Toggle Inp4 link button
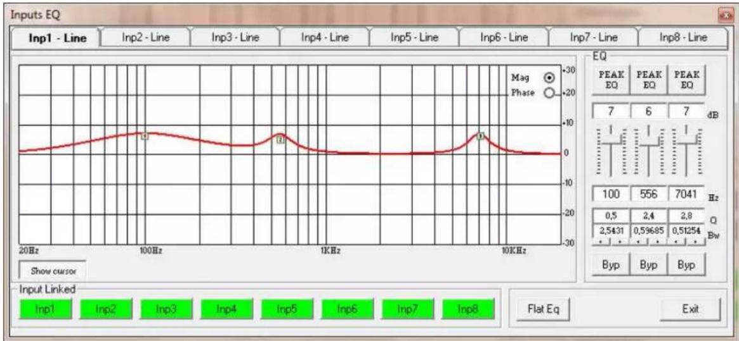 pos(227,309)
